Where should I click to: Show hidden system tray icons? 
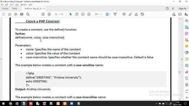pyautogui.click(x=157, y=103)
